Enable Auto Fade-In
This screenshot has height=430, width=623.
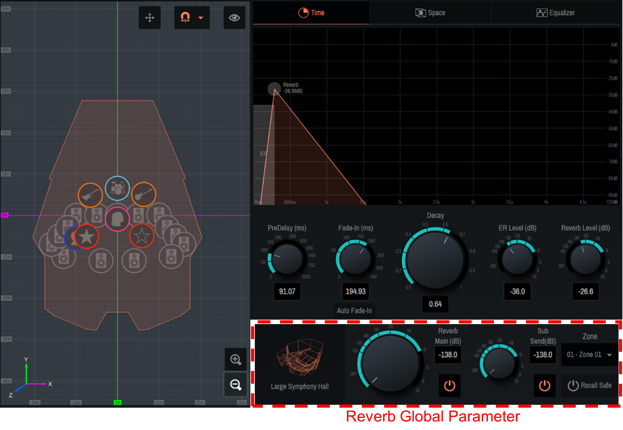pos(354,310)
